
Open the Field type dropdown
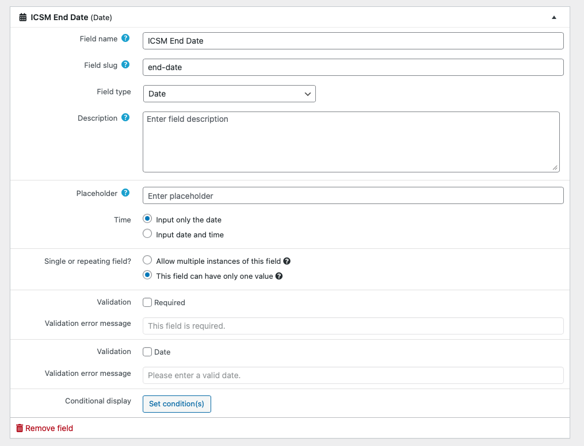click(229, 94)
